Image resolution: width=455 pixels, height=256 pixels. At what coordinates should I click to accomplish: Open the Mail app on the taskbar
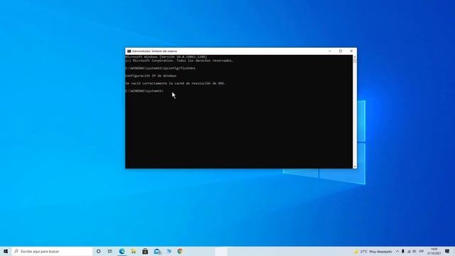157,251
